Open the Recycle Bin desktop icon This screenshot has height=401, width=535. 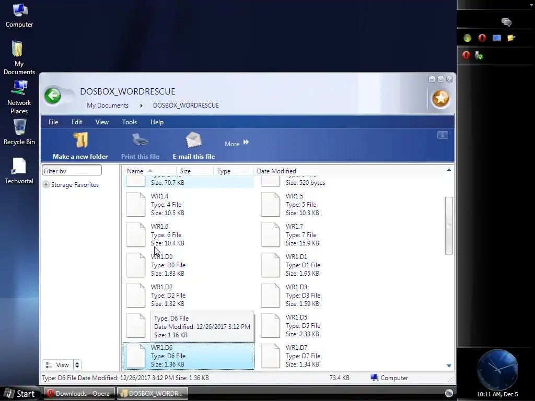point(19,132)
